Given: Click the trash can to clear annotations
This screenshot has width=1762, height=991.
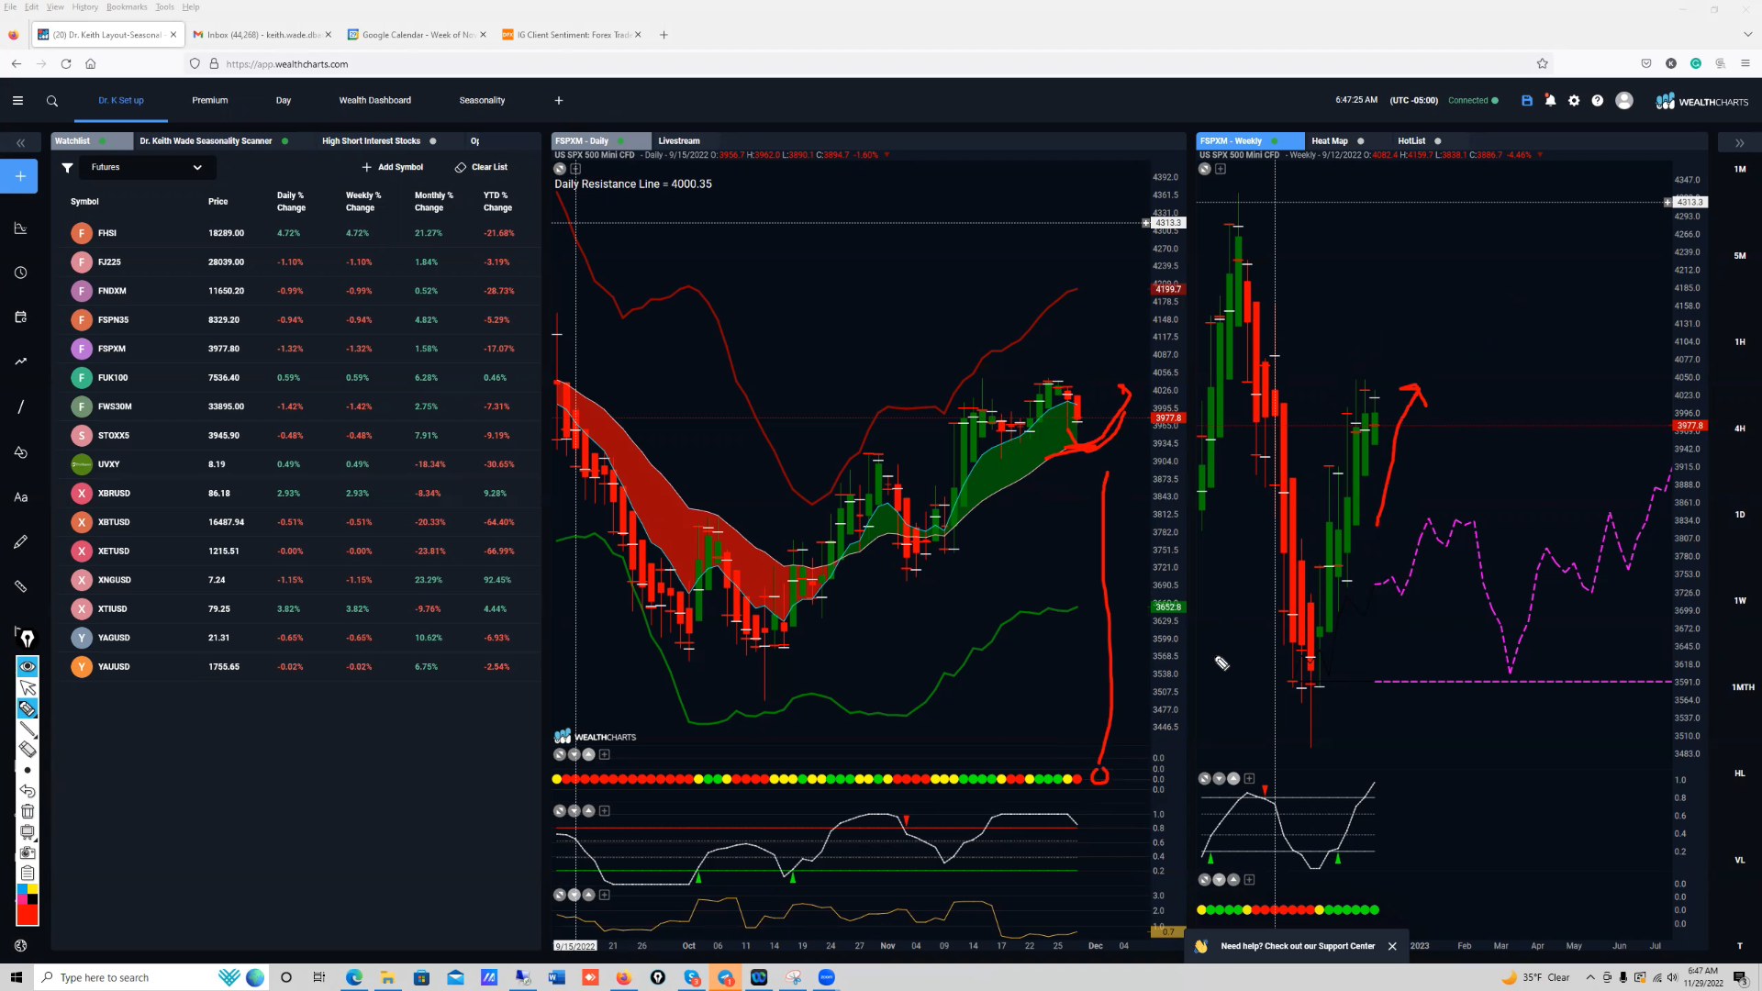Looking at the screenshot, I should (28, 811).
